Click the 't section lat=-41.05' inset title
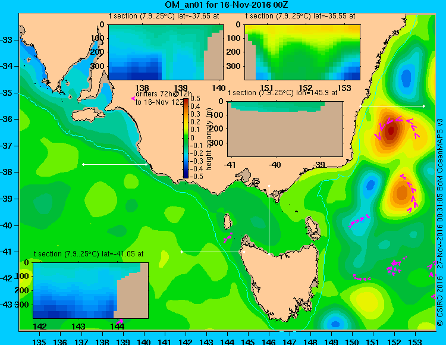Viewport: 446px width, 345px height. pyautogui.click(x=89, y=254)
